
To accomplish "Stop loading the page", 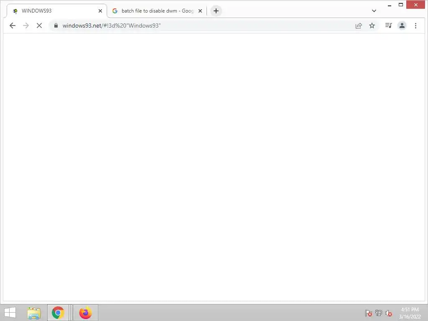I will coord(39,25).
